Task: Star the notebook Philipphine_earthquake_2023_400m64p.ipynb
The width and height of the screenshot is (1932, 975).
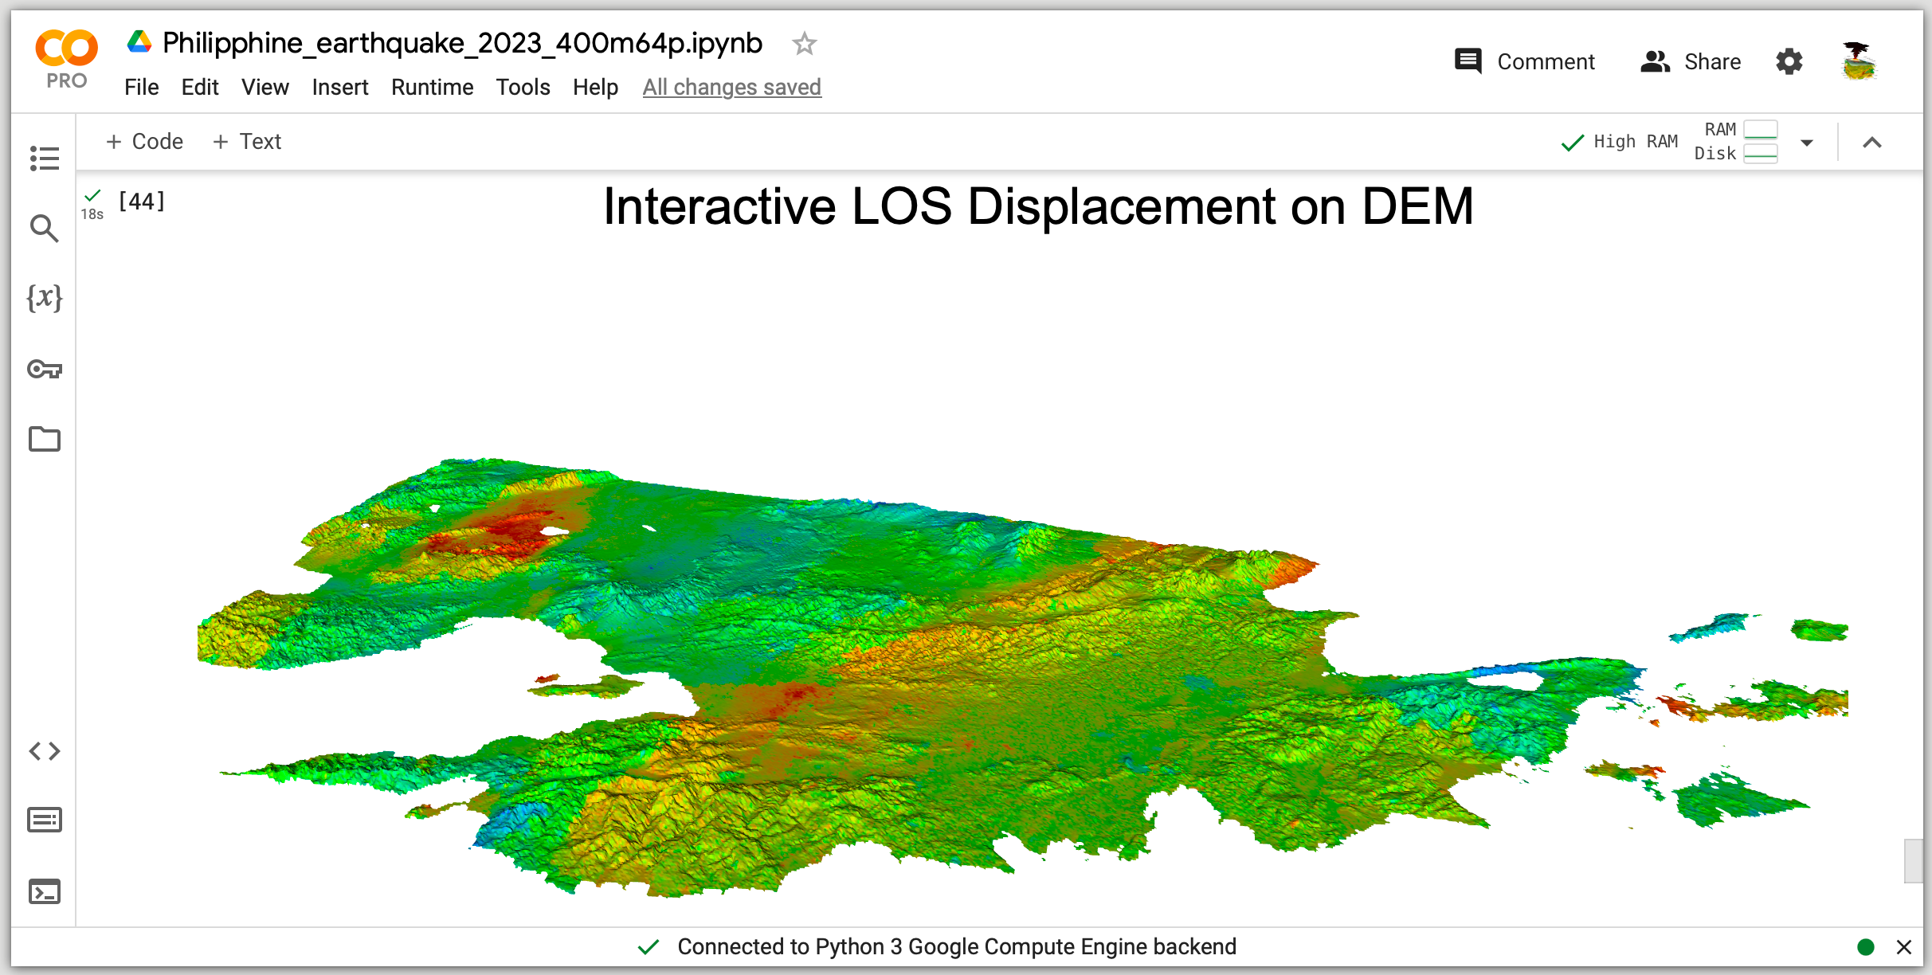Action: pyautogui.click(x=804, y=44)
